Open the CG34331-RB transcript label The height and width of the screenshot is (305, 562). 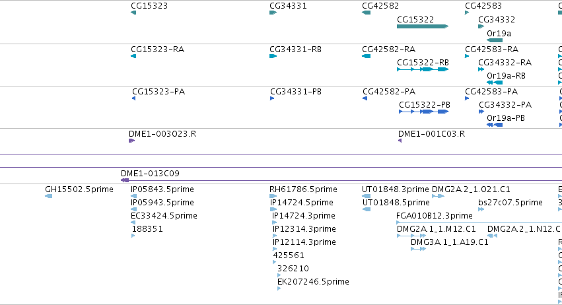pos(295,49)
